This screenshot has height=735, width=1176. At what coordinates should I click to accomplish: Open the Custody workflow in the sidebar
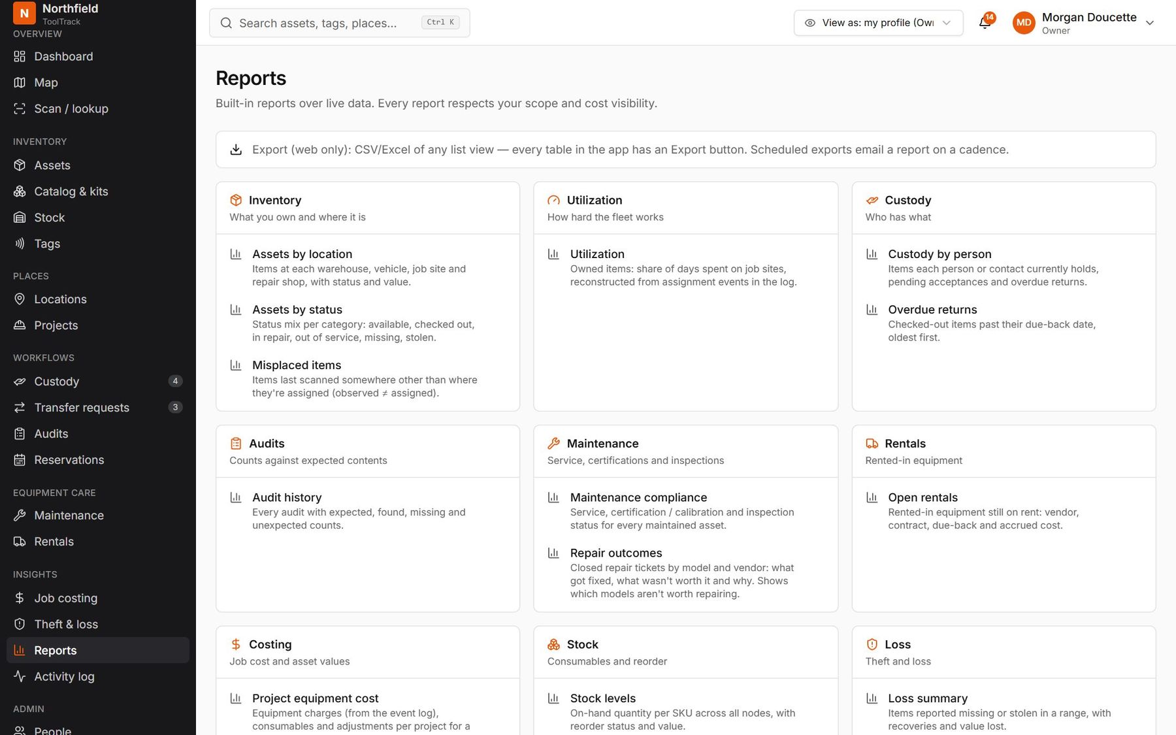tap(98, 382)
